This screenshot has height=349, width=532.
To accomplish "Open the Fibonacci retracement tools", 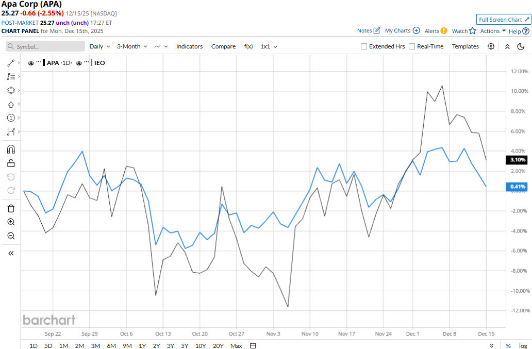I will (11, 77).
